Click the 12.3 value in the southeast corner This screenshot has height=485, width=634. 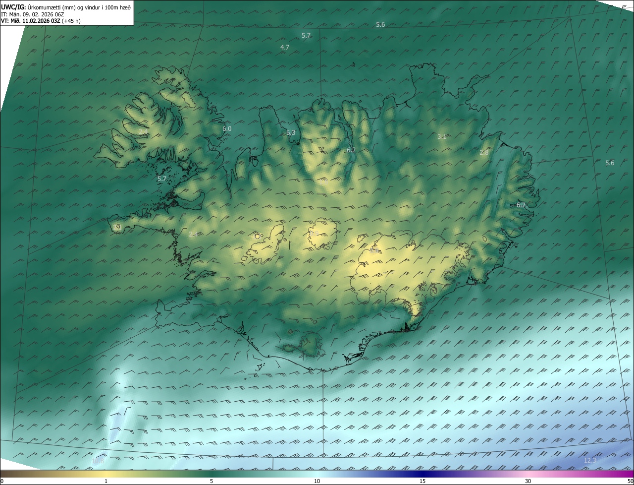click(590, 460)
